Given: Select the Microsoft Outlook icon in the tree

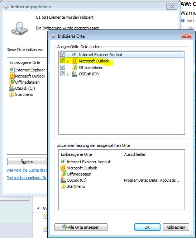Looking at the screenshot, I should (x=74, y=61).
